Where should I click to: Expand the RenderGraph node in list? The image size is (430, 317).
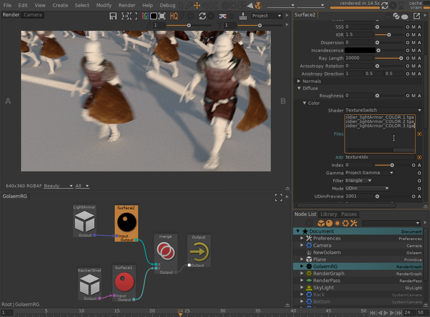click(302, 274)
